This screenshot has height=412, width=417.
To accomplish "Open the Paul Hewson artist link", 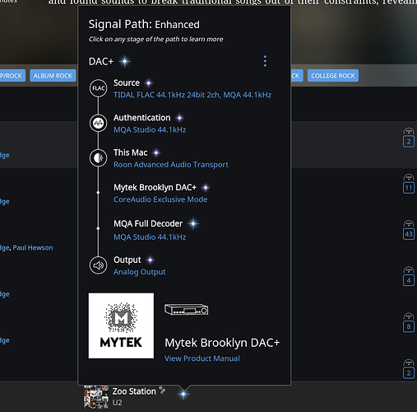I will click(x=33, y=248).
